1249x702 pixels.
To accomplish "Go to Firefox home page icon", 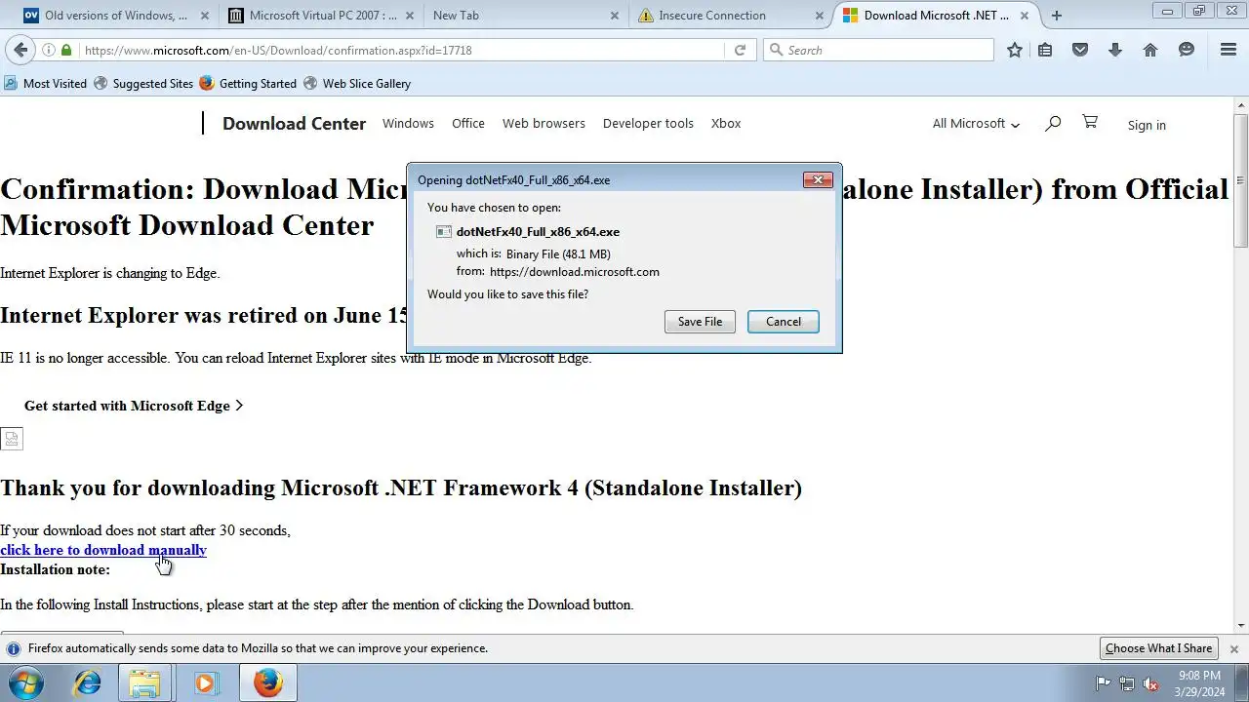I will 1150,50.
